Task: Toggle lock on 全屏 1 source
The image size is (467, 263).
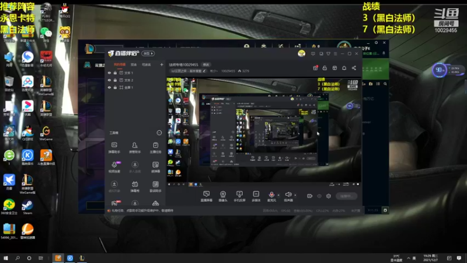Action: coord(115,87)
